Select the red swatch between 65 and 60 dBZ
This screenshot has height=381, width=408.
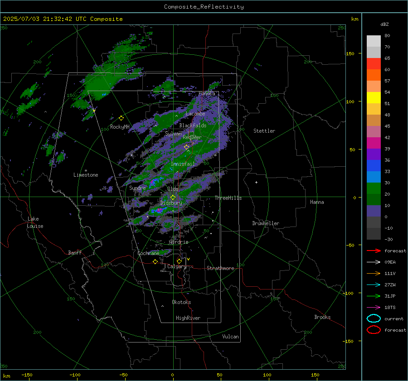coord(374,64)
